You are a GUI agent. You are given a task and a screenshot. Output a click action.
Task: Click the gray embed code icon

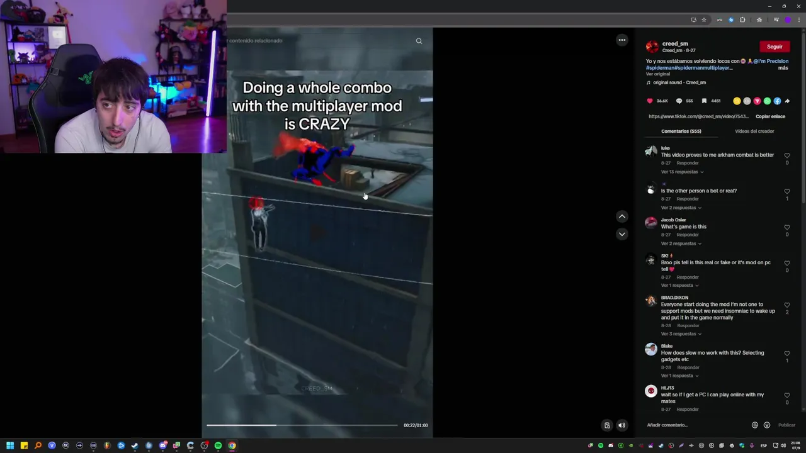[747, 101]
